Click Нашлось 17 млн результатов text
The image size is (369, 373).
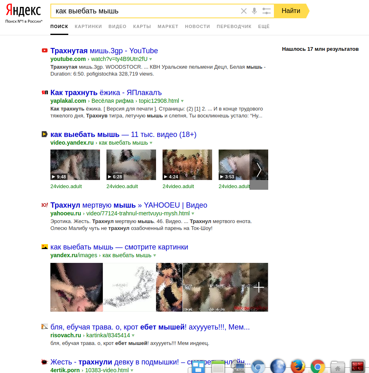[x=320, y=49]
